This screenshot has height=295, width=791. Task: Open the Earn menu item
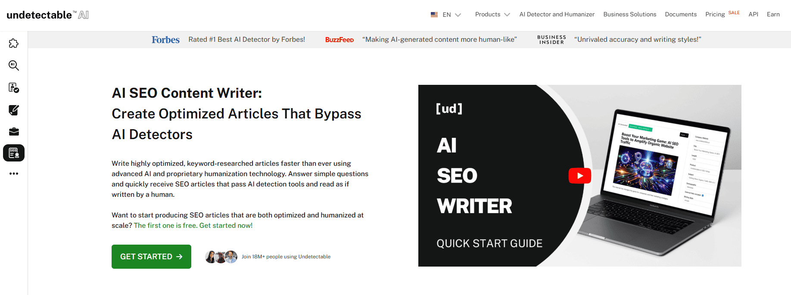click(773, 14)
